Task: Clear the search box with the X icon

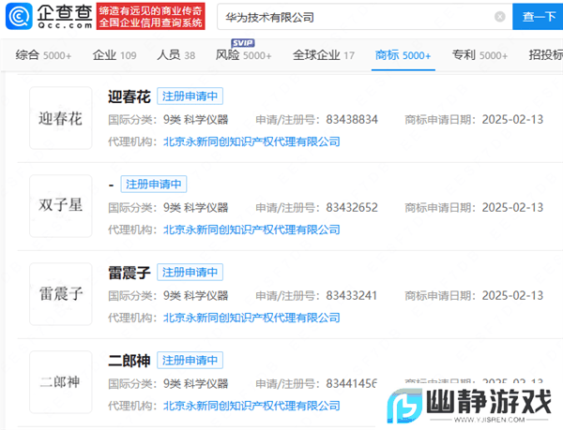Action: (500, 17)
